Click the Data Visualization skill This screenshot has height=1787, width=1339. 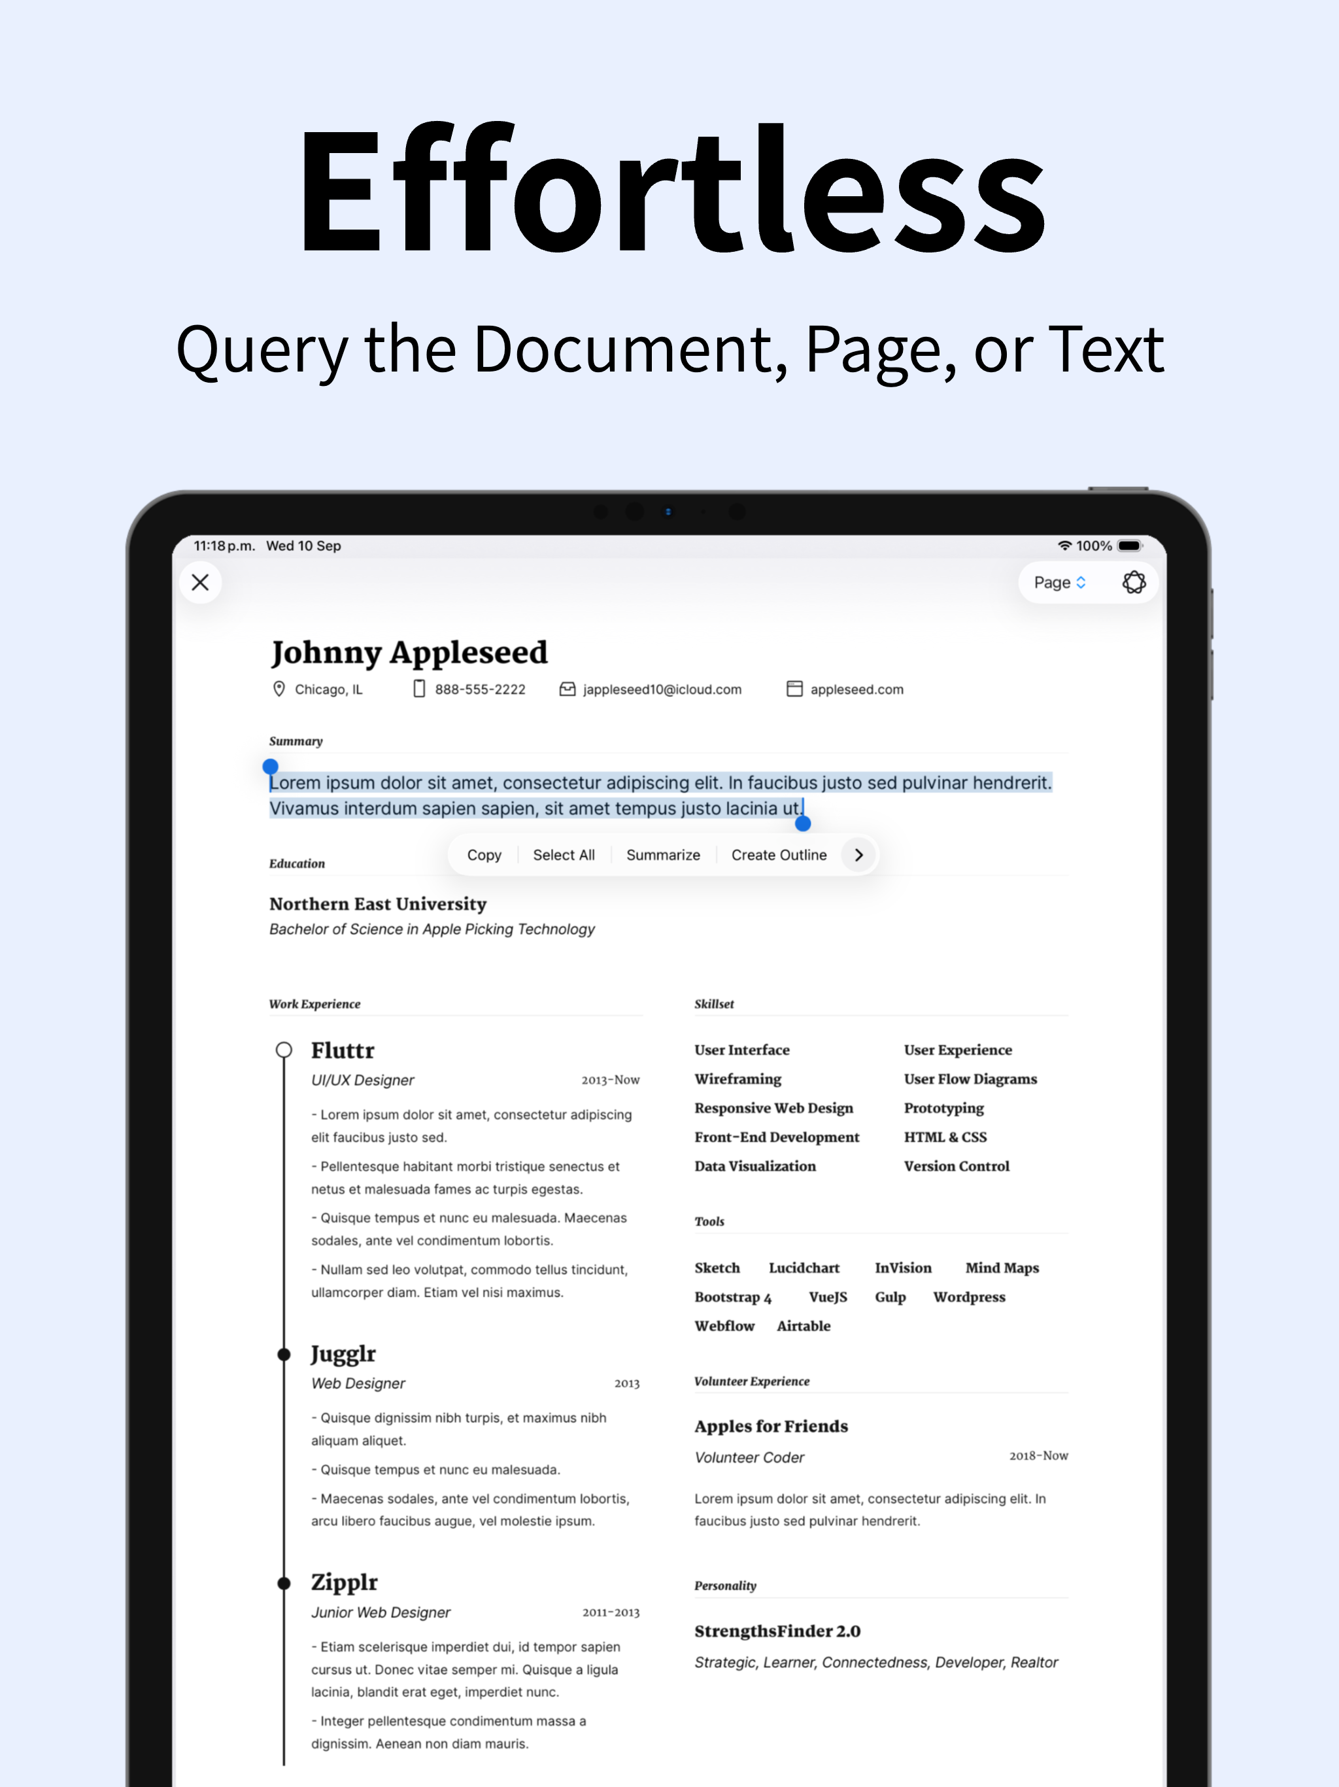755,1166
